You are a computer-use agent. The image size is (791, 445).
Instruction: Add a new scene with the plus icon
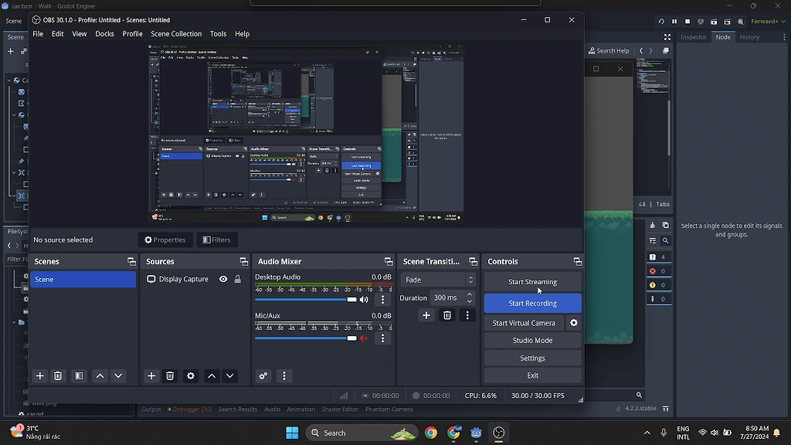(x=40, y=376)
